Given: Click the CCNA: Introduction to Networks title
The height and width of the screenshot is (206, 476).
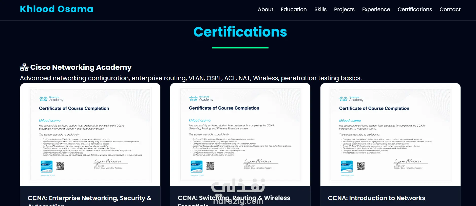Looking at the screenshot, I should (376, 198).
